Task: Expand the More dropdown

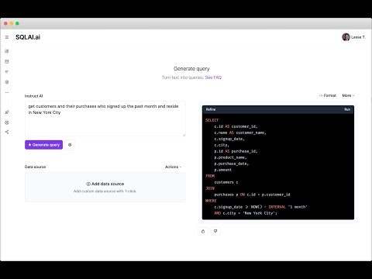Action: (348, 95)
